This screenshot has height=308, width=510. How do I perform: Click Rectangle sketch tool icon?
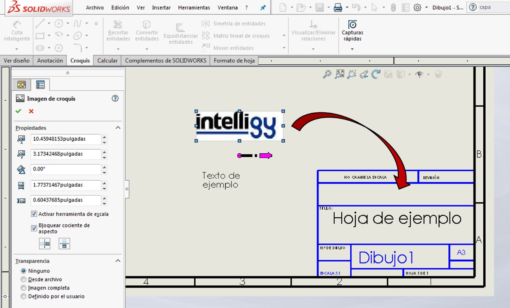[x=40, y=36]
